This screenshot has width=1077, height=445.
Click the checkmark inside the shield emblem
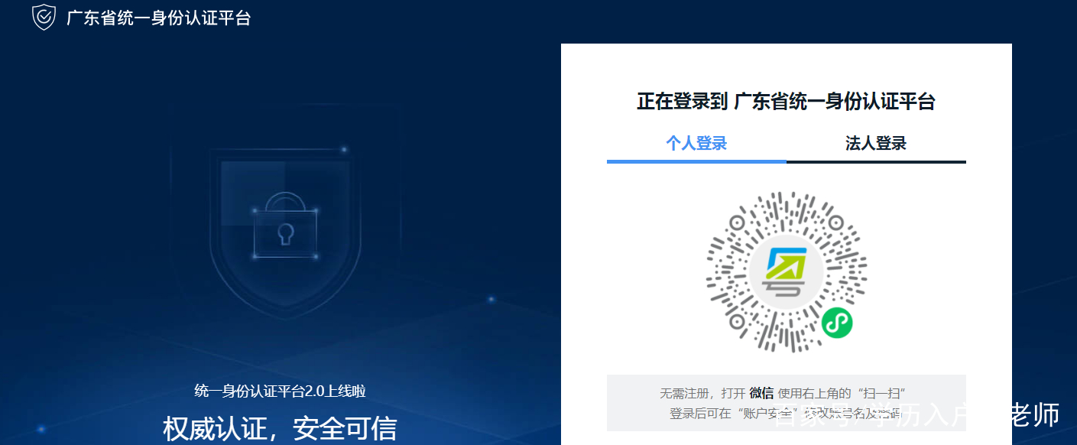44,15
